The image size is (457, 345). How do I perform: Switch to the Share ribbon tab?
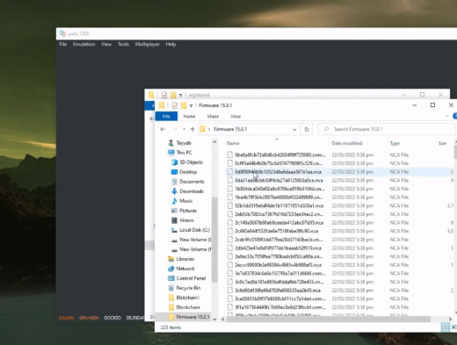click(x=213, y=116)
